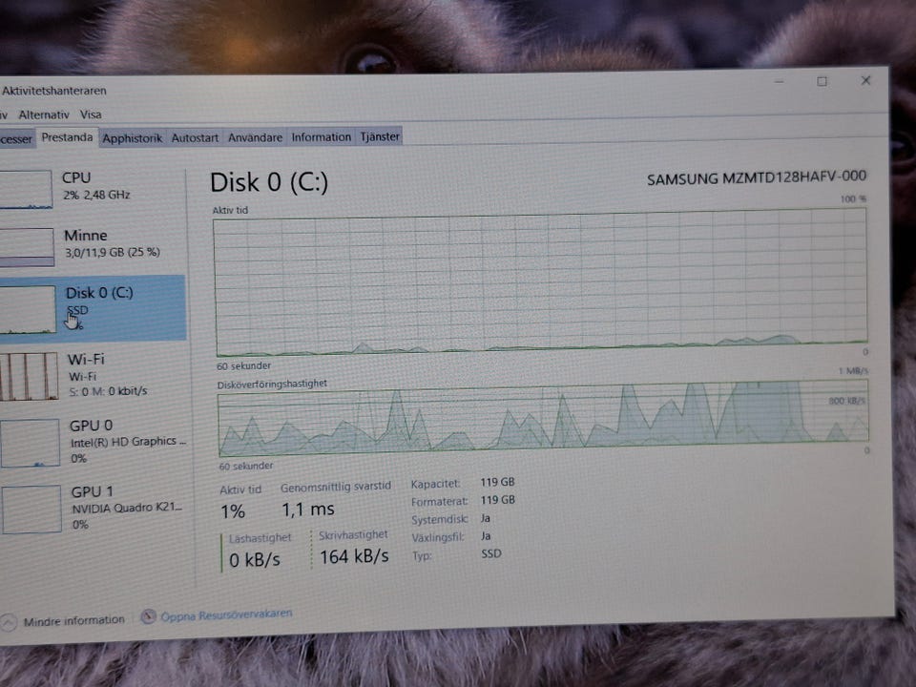Screen dimensions: 916x687
Task: Click the collapse arrow icon beside Mindre information
Action: coord(9,622)
